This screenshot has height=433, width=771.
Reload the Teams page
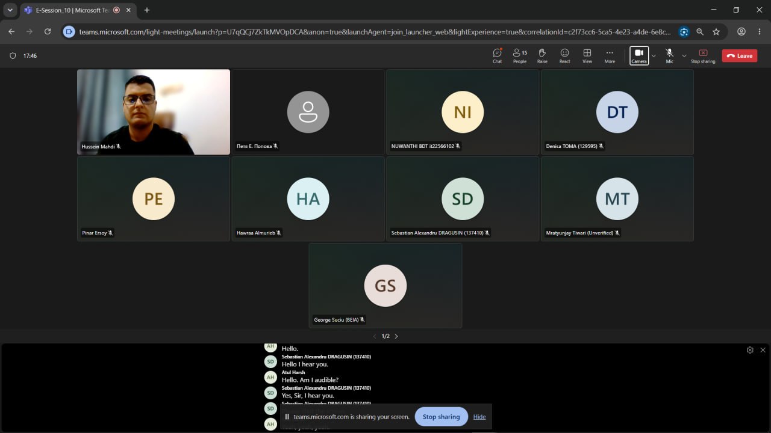point(48,32)
